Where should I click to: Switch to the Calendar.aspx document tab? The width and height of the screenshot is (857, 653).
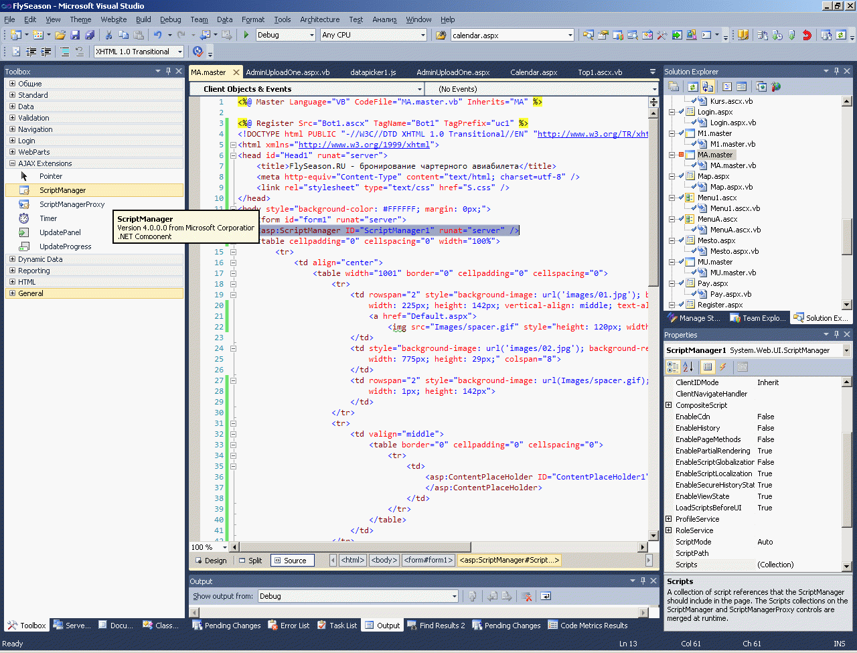click(x=534, y=72)
